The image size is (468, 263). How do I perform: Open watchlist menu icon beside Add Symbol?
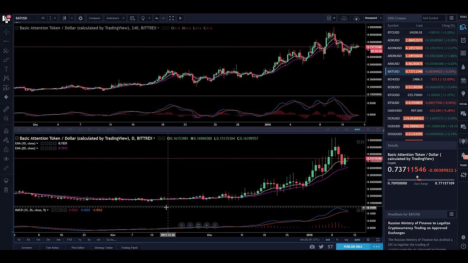[452, 18]
